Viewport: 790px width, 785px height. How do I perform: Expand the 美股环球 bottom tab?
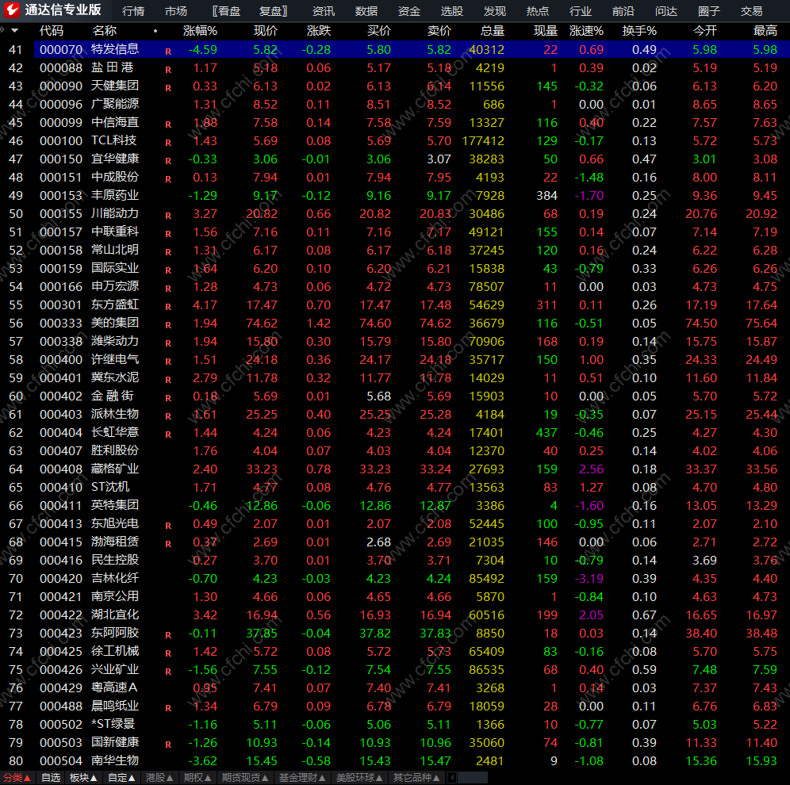click(x=360, y=777)
